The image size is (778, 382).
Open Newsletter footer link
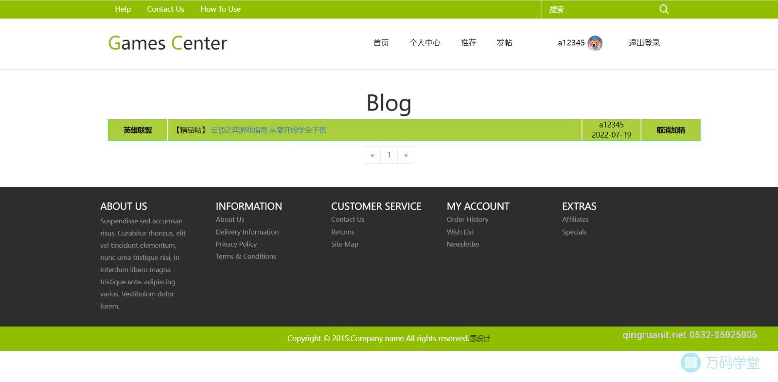[463, 244]
